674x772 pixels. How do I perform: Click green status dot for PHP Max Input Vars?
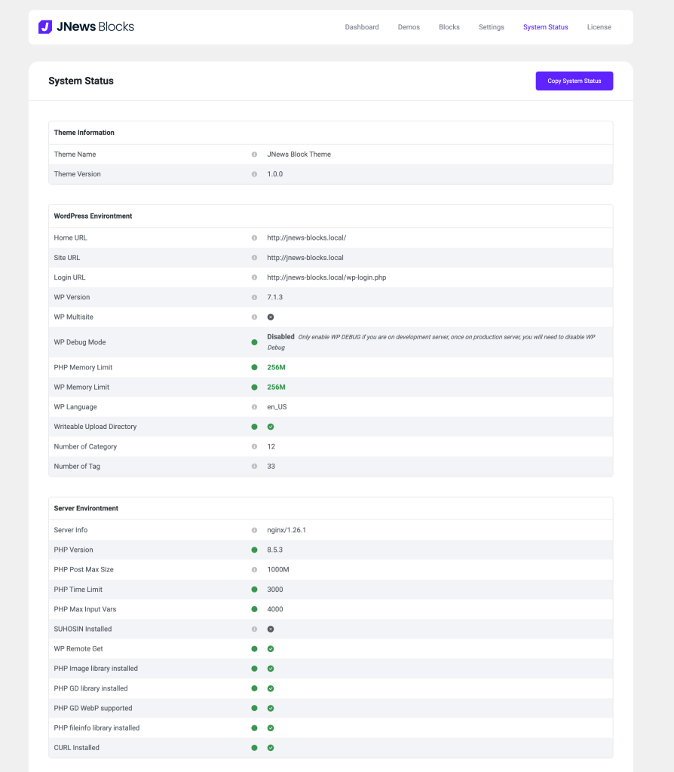(x=254, y=609)
